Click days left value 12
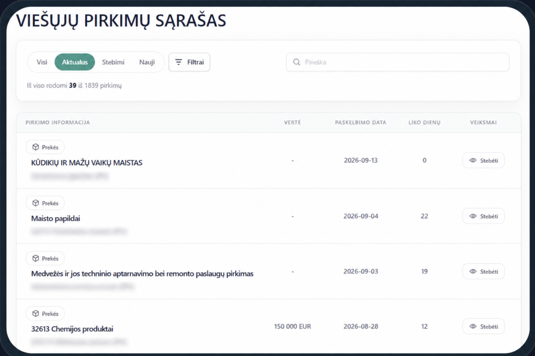 [x=424, y=326]
